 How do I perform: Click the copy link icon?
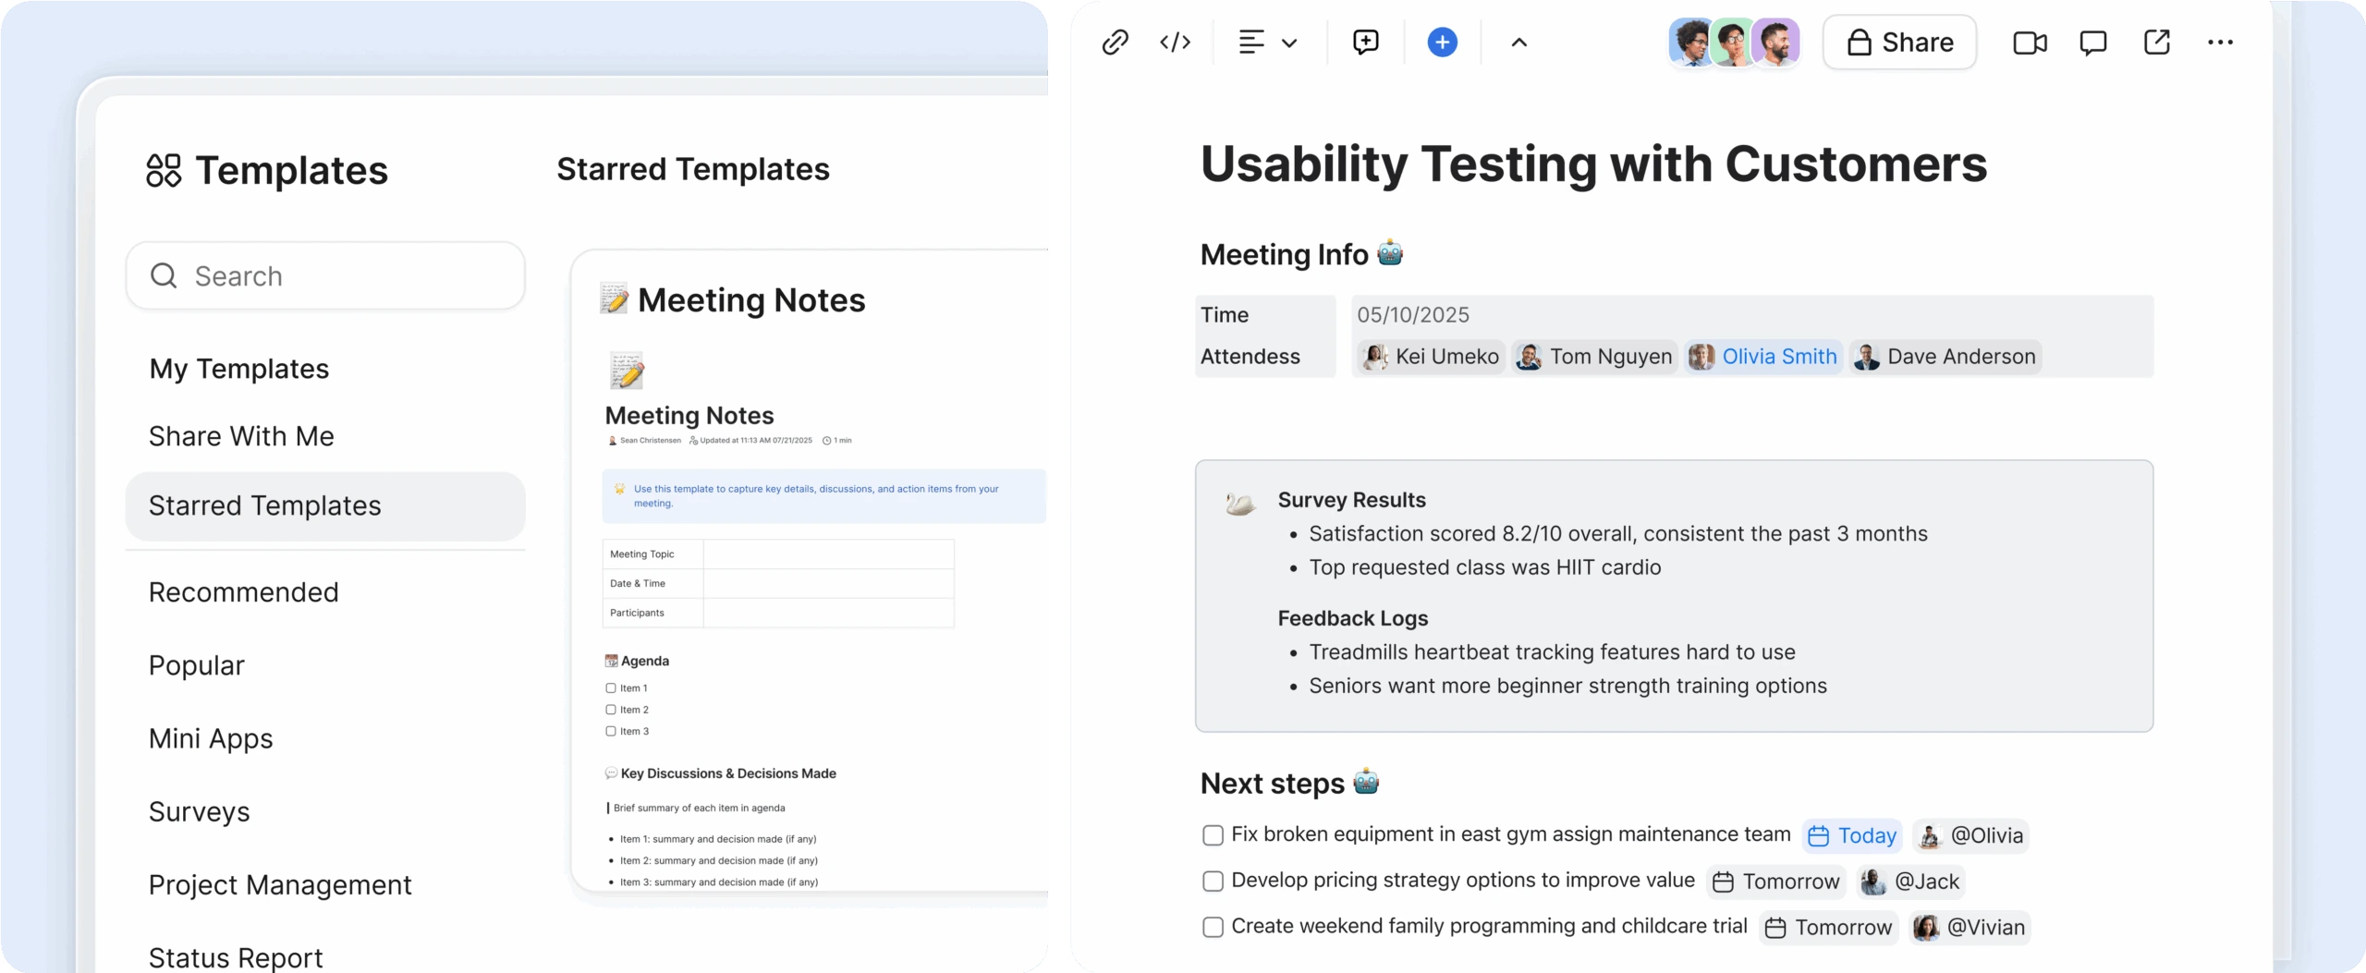point(1115,43)
